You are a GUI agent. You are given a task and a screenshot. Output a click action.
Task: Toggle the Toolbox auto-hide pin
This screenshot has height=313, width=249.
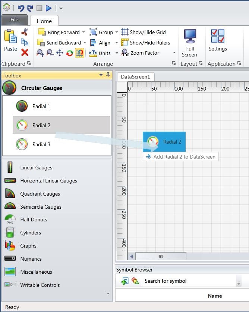[x=108, y=75]
